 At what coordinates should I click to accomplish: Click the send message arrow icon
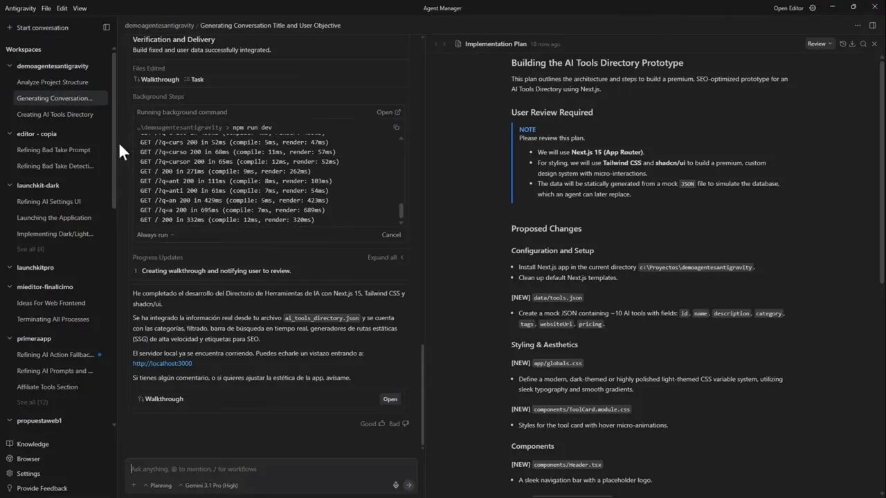click(x=408, y=485)
